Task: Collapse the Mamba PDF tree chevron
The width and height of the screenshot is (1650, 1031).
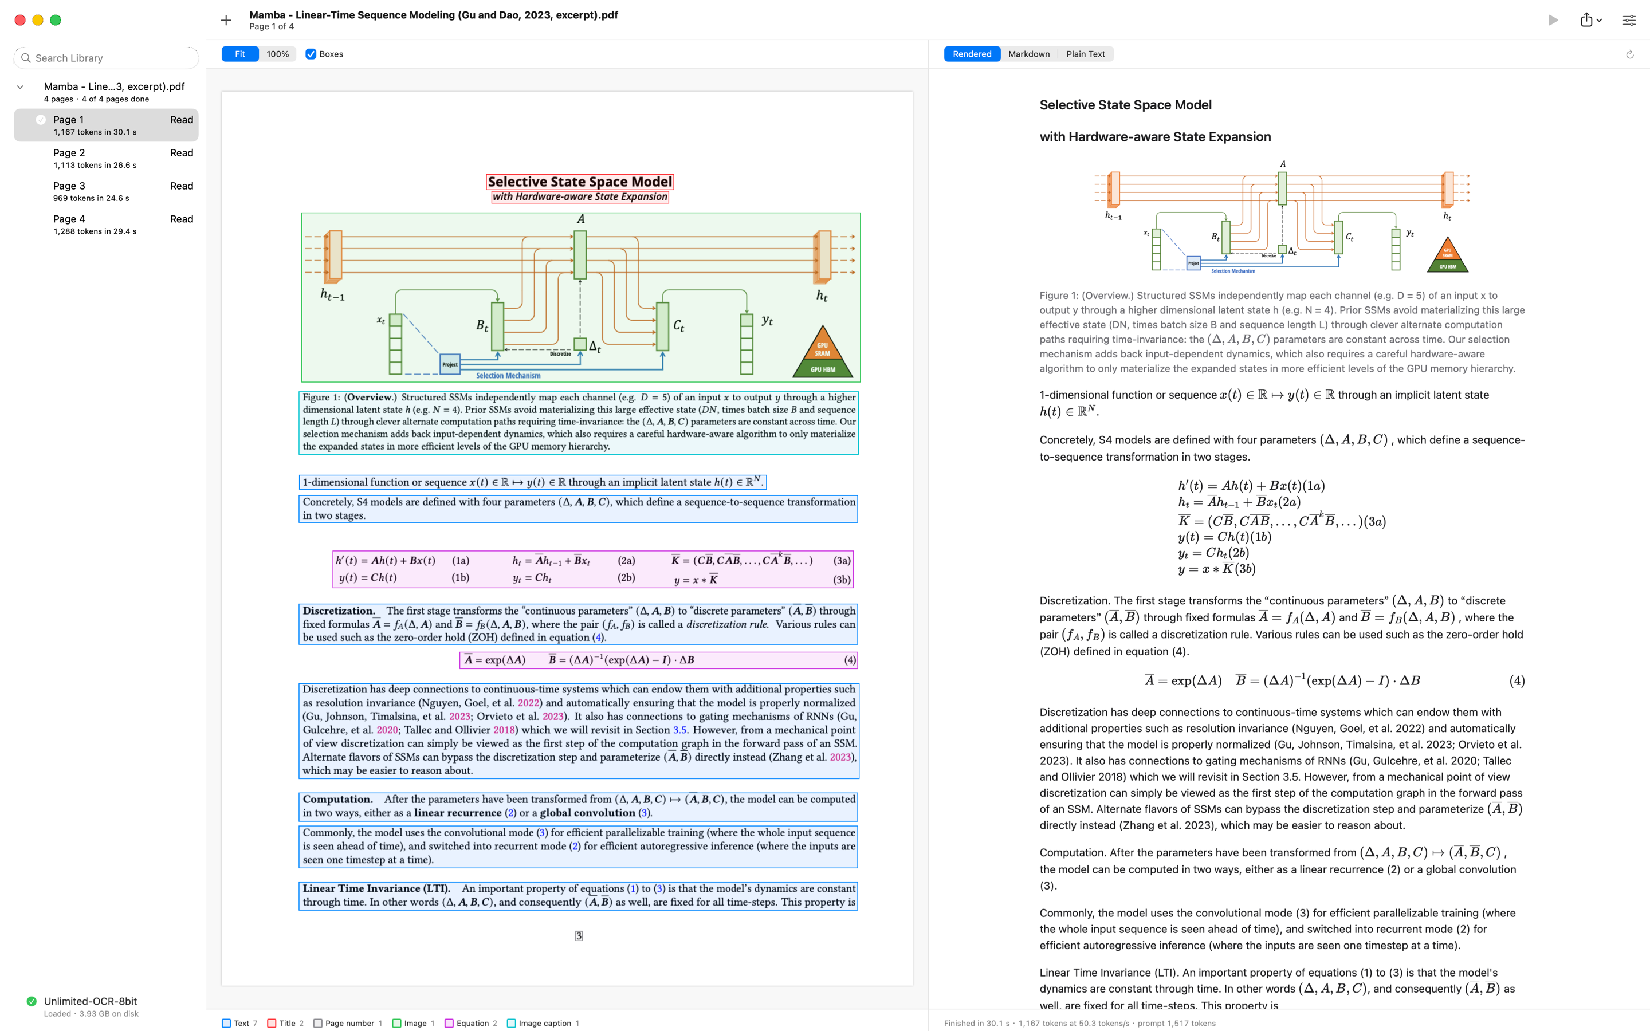Action: click(21, 87)
